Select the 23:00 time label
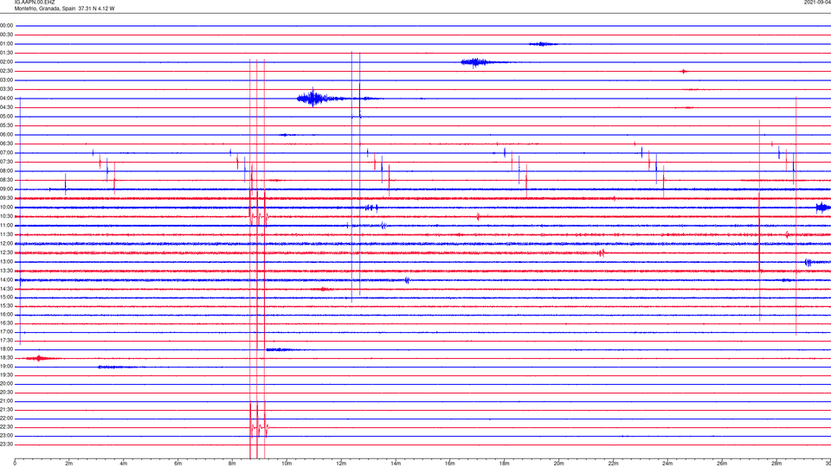The image size is (831, 467). (6, 436)
